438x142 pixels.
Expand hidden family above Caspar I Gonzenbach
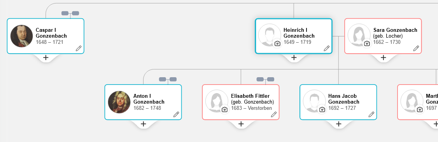coord(70,13)
